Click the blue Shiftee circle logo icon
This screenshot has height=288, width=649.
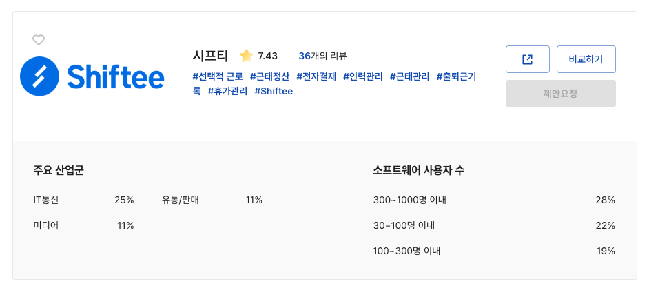pos(41,76)
